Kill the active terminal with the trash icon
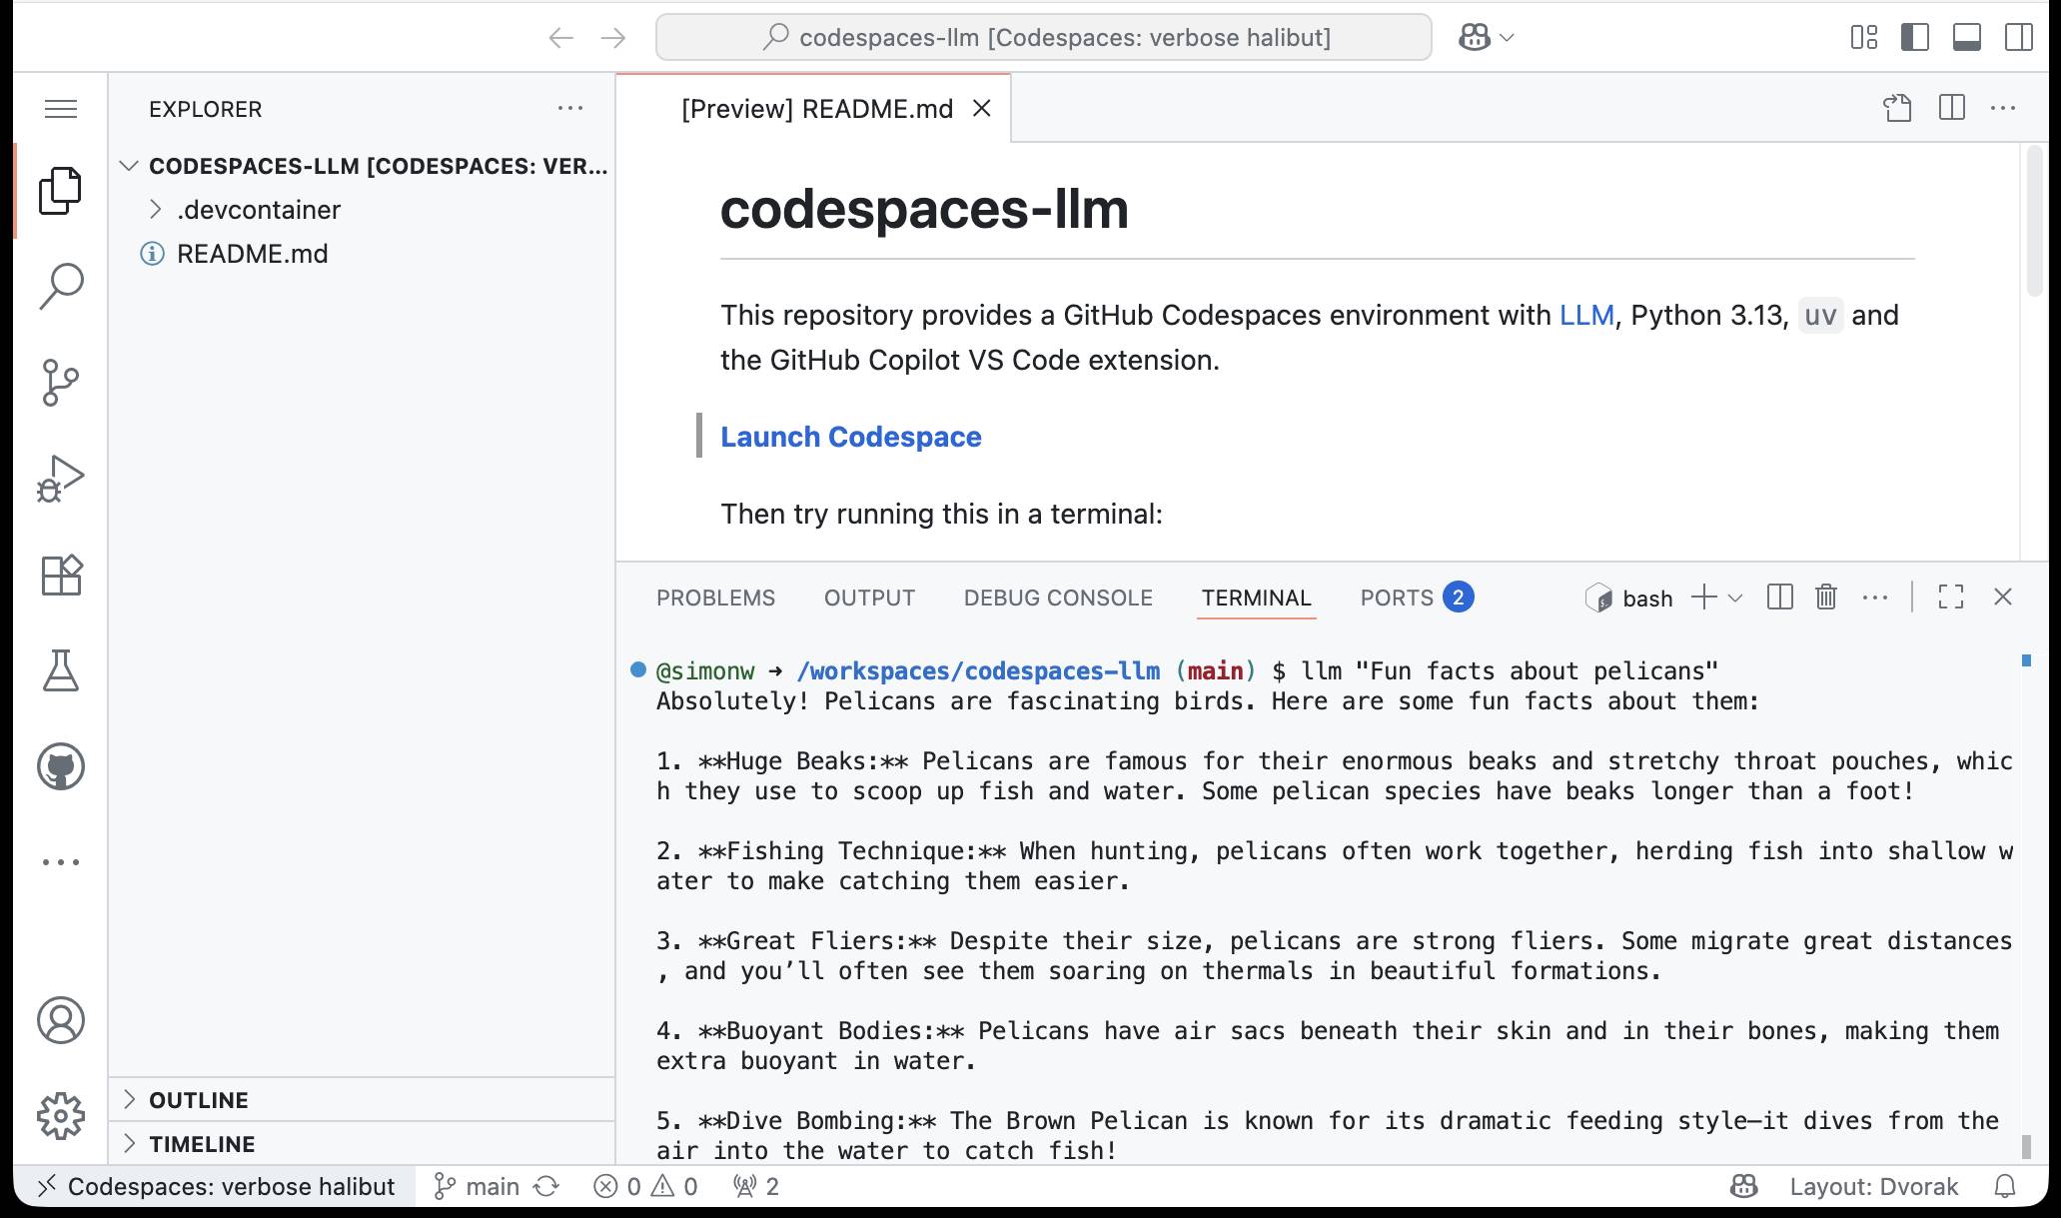 pos(1825,597)
